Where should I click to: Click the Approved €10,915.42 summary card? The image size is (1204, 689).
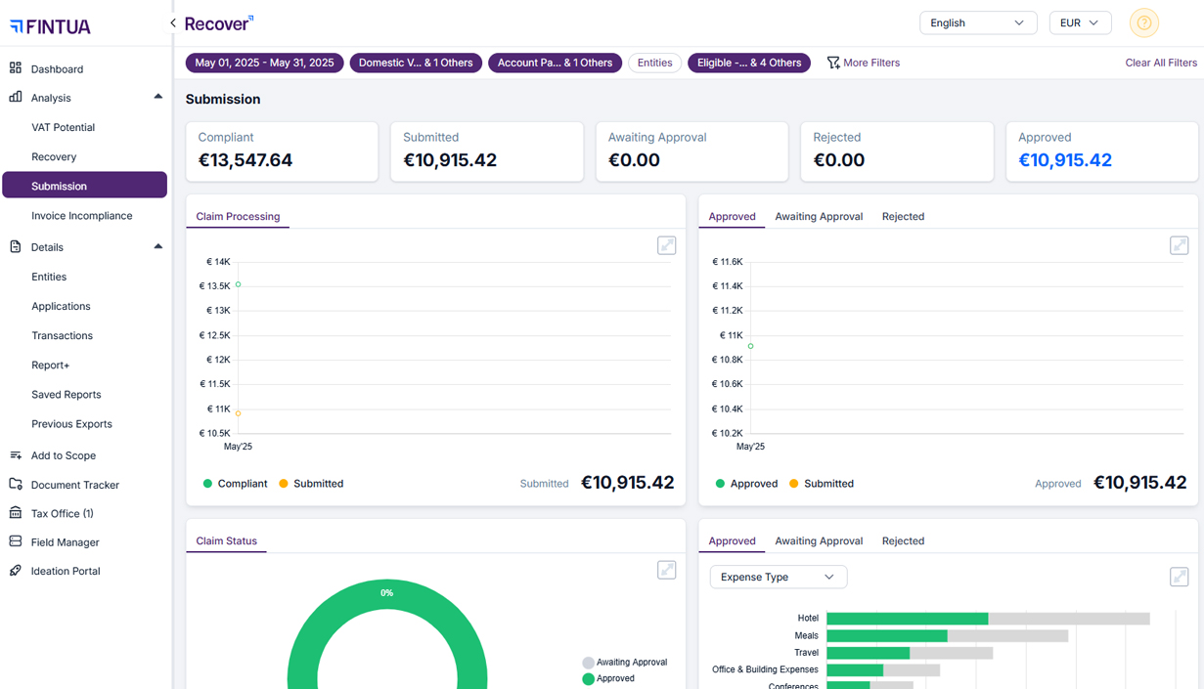coord(1101,151)
